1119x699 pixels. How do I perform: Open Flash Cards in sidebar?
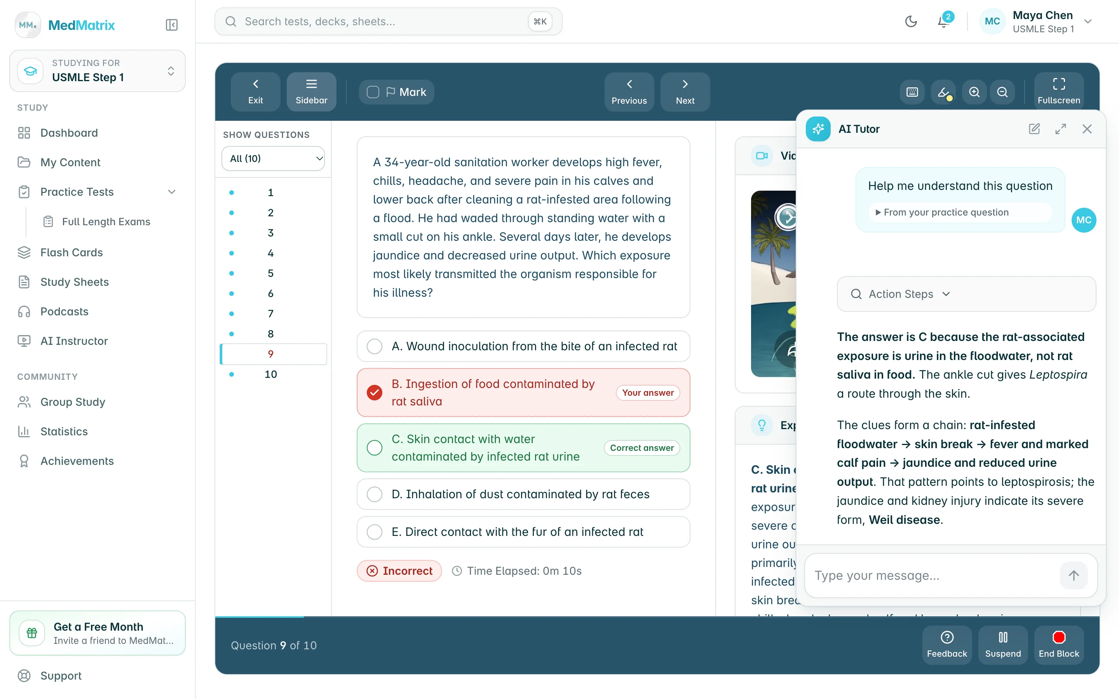[71, 252]
